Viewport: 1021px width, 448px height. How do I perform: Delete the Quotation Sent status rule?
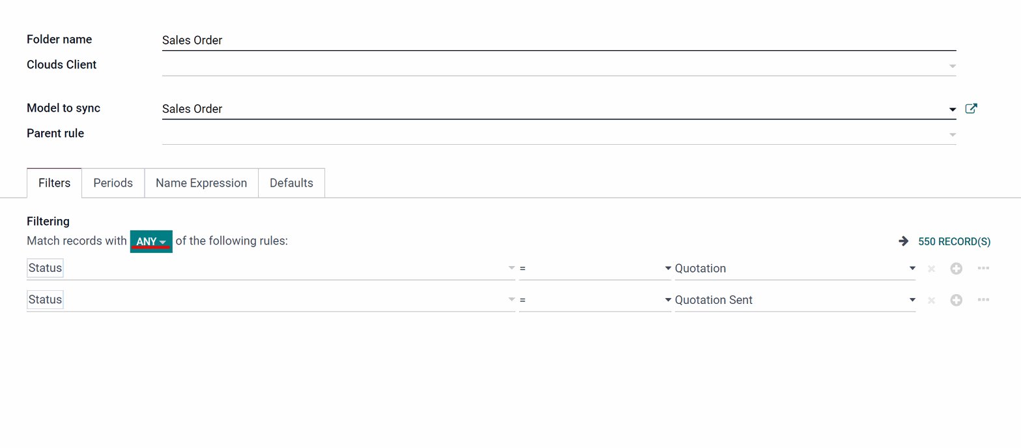tap(931, 300)
